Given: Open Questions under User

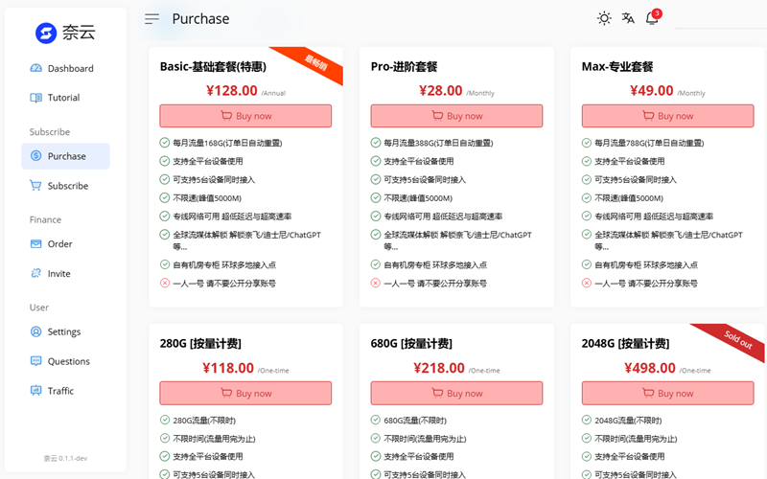Looking at the screenshot, I should pyautogui.click(x=65, y=361).
